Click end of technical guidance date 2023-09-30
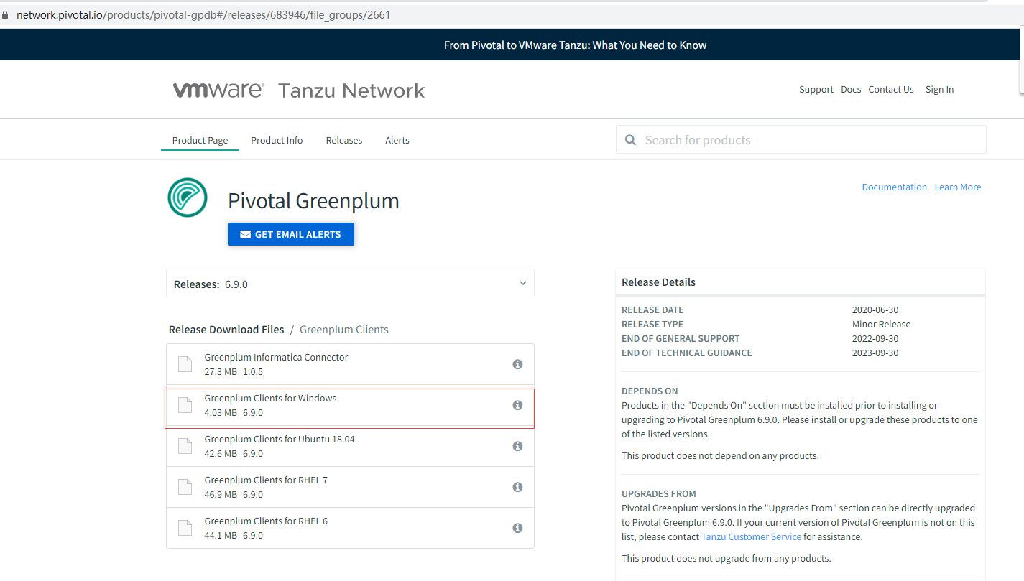This screenshot has height=581, width=1024. click(x=875, y=353)
